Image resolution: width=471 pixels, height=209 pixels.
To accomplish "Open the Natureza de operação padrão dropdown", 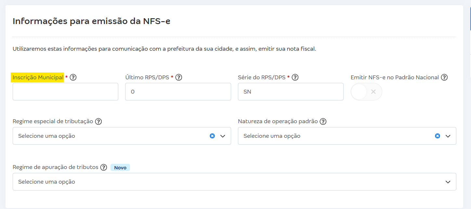I will (x=448, y=136).
